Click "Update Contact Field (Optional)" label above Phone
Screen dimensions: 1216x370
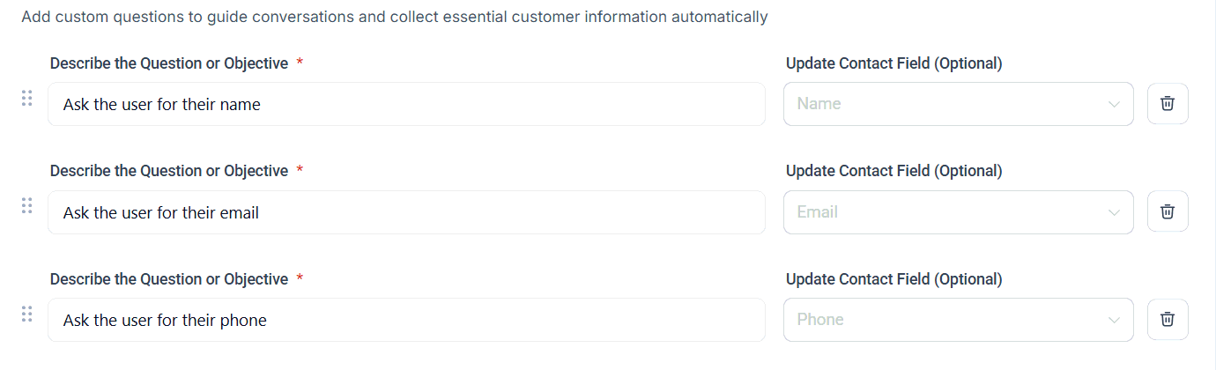pos(893,279)
